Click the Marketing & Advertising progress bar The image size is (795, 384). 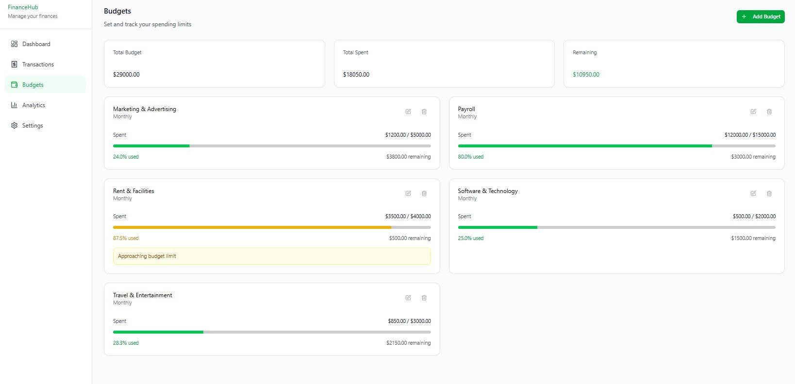point(272,146)
